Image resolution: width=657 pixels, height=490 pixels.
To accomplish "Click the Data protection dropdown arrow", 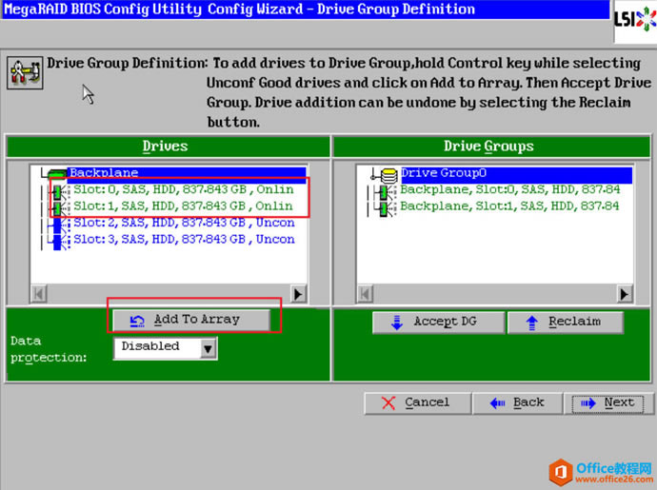I will pyautogui.click(x=208, y=348).
